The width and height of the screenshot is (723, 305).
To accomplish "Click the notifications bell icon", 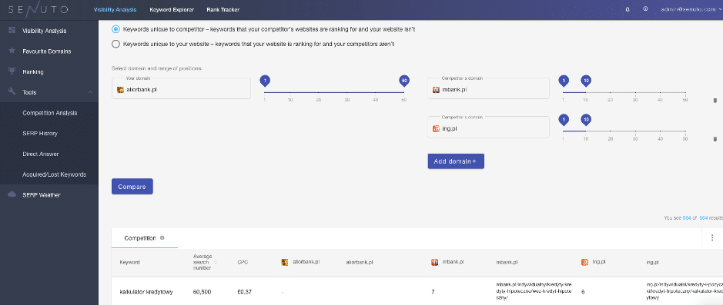I will (x=627, y=9).
